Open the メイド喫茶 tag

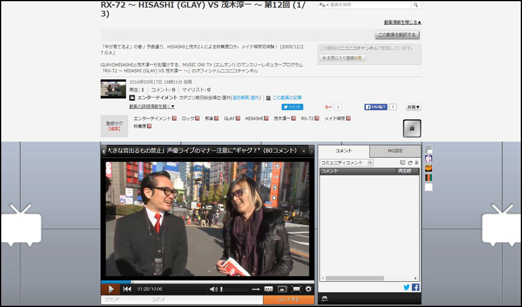tap(335, 119)
